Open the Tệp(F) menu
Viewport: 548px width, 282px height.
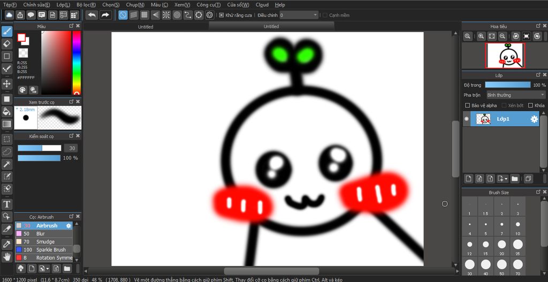click(10, 5)
